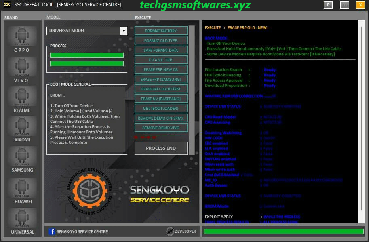Click the 'BROM :' heading in boot mode box
Image resolution: width=369 pixels, height=242 pixels.
click(x=57, y=95)
